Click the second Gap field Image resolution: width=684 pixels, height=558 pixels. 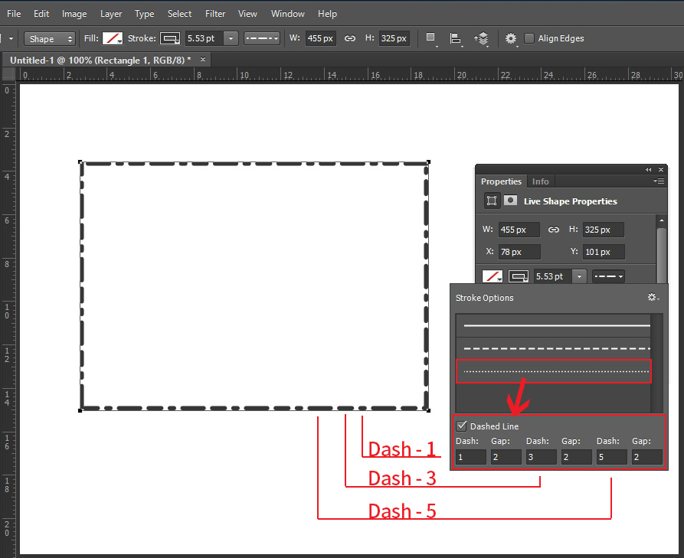pyautogui.click(x=577, y=457)
